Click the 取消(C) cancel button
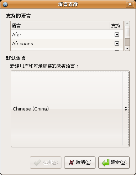The width and height of the screenshot is (136, 175). pyautogui.click(x=80, y=163)
